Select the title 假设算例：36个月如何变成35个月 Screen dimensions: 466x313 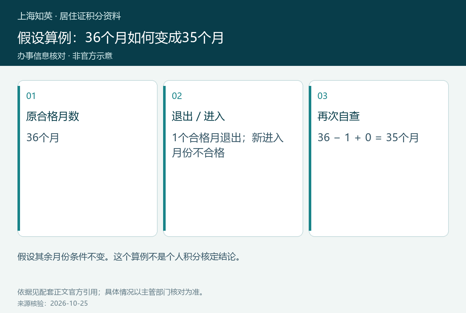pos(121,37)
